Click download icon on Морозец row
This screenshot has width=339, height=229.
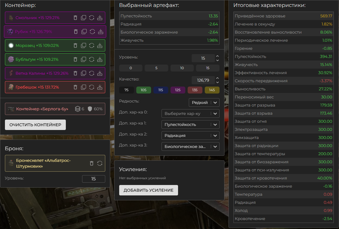(100, 45)
